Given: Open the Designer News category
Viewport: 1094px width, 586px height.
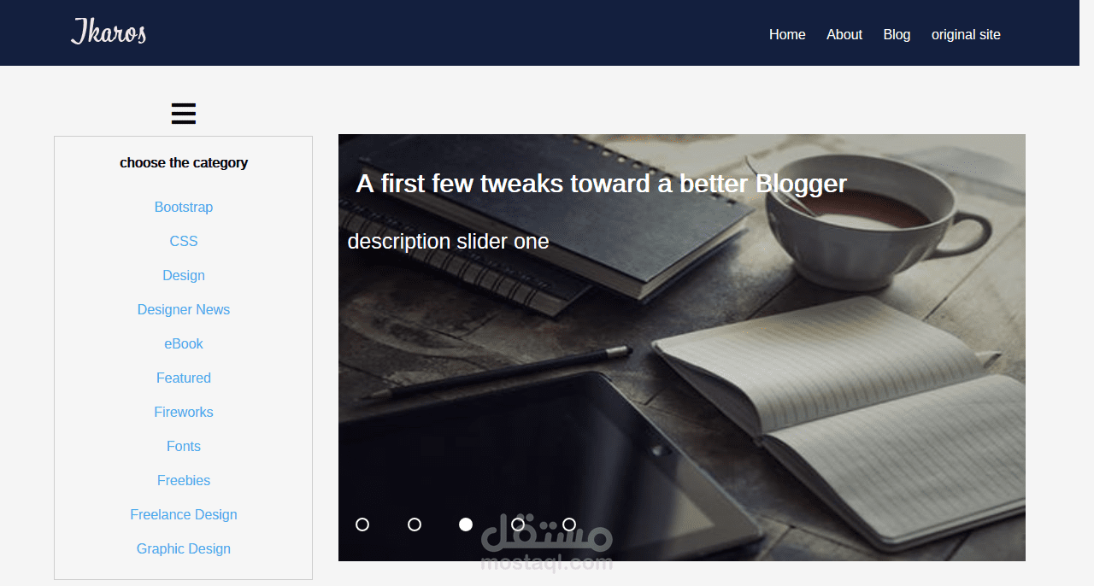Looking at the screenshot, I should point(184,310).
